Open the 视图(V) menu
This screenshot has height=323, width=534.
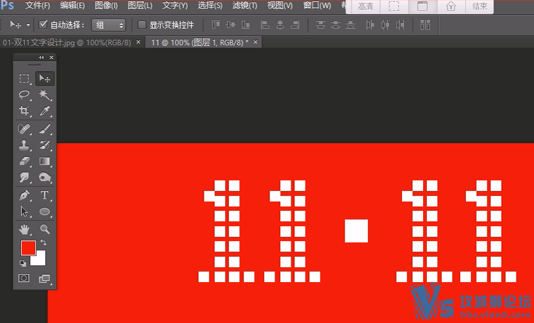click(279, 6)
